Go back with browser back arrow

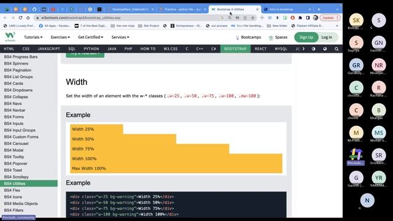pyautogui.click(x=6, y=18)
